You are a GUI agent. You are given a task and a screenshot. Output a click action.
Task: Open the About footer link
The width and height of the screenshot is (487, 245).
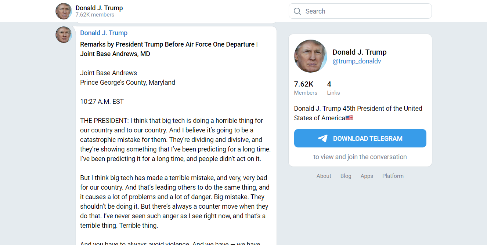point(324,176)
